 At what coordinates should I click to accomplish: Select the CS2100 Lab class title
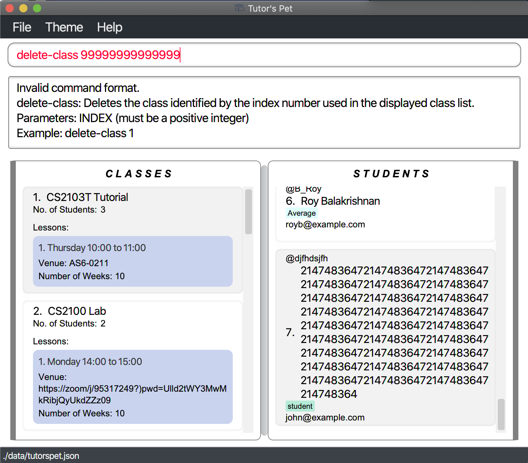(77, 311)
